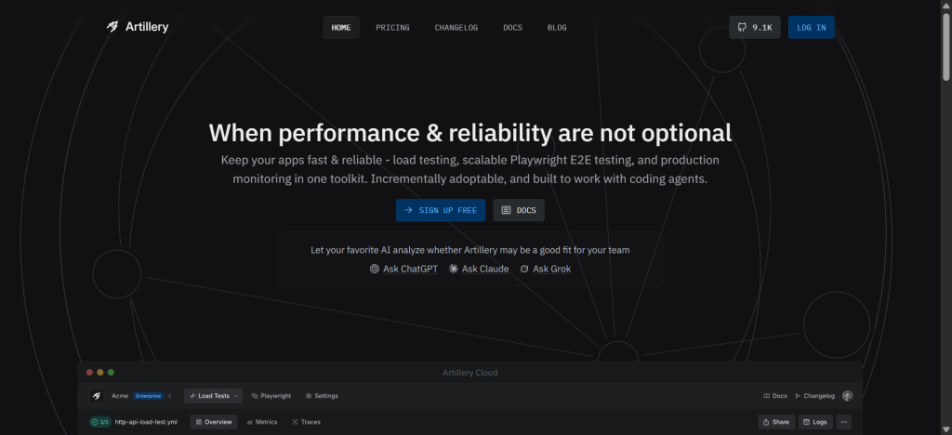Click the scrollbar down arrow

[x=945, y=429]
